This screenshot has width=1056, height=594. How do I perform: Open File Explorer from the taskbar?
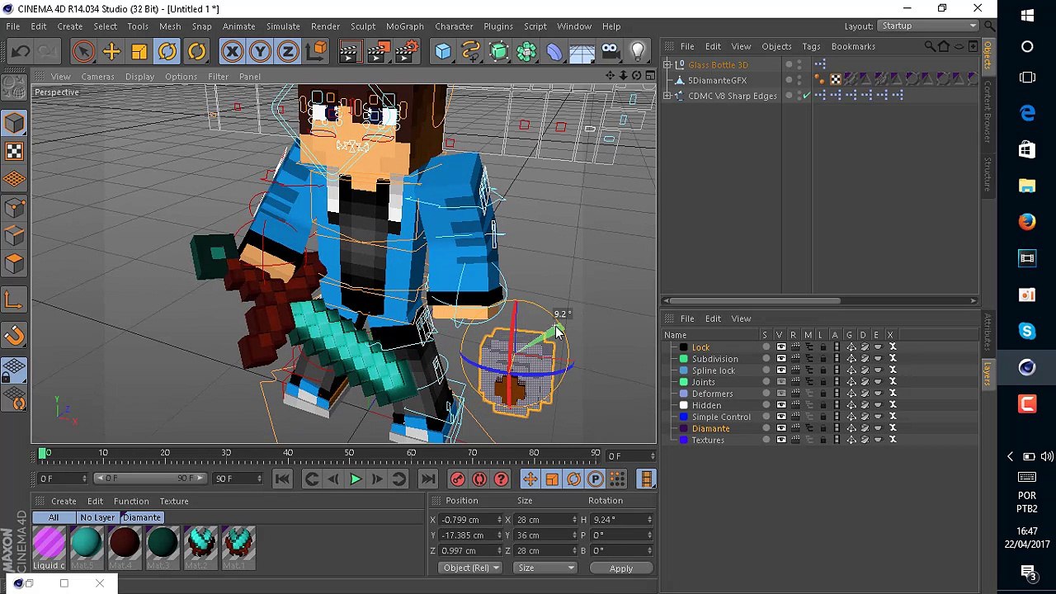(x=1027, y=186)
